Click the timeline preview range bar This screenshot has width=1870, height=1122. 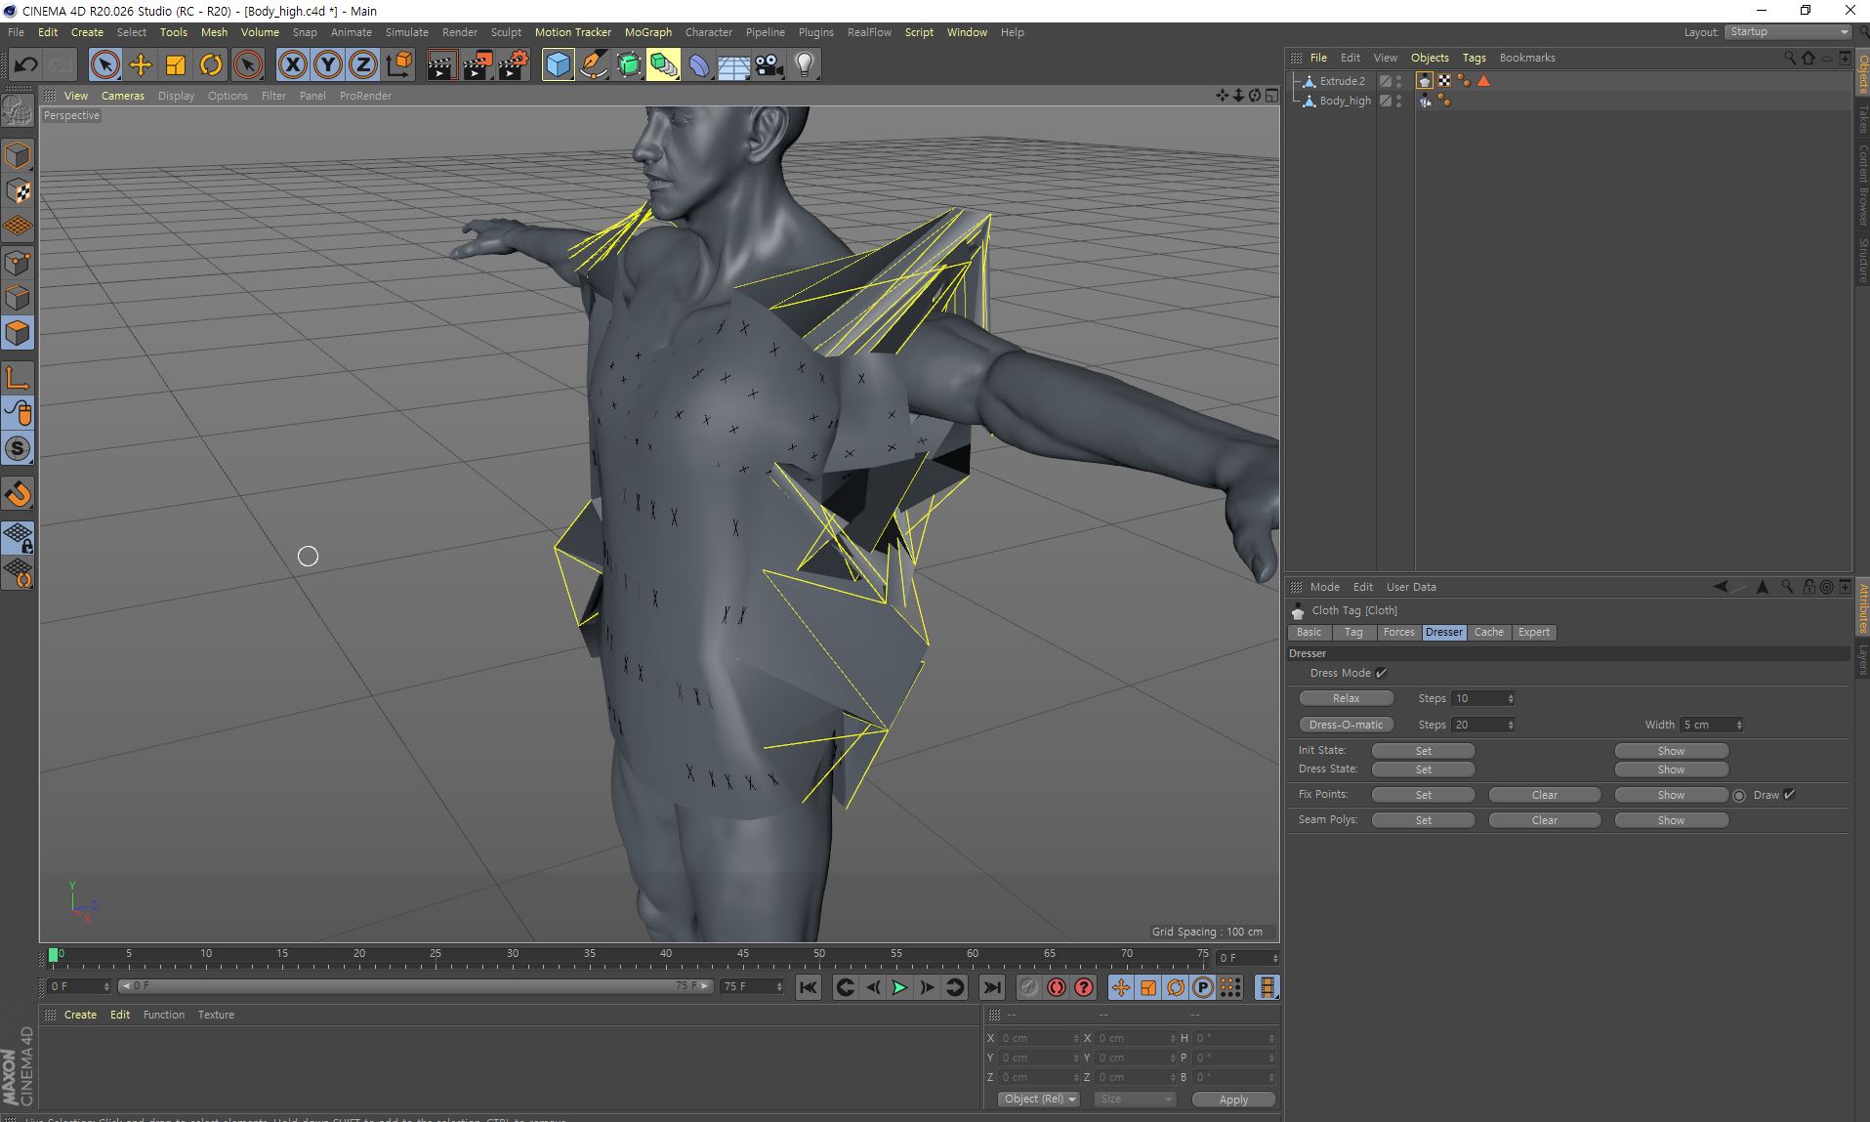coord(415,986)
